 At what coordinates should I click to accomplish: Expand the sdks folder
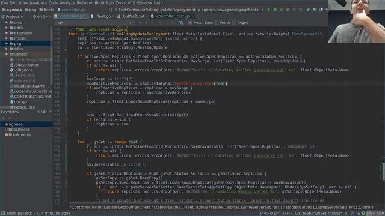pyautogui.click(x=7, y=49)
